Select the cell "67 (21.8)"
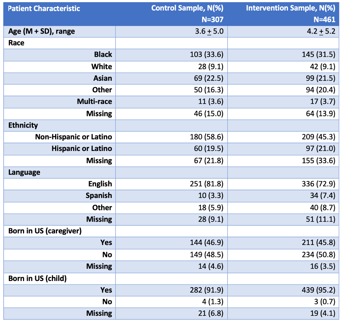Image resolution: width=342 pixels, height=323 pixels. (x=209, y=161)
